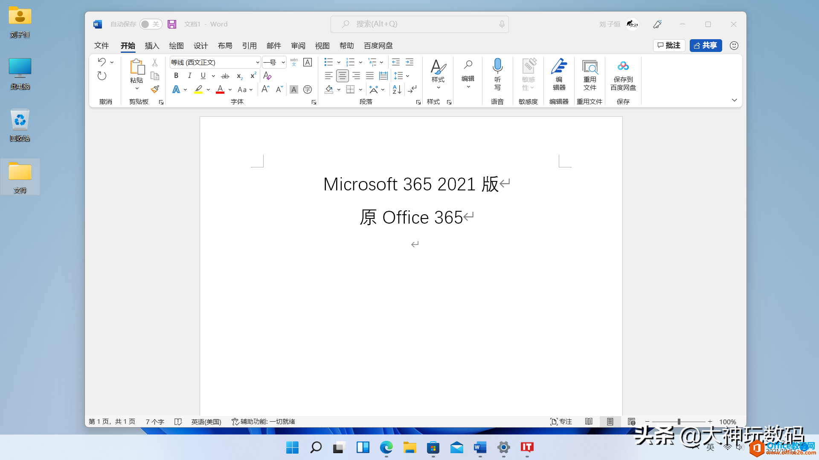Click 批注 Comments button in ribbon
This screenshot has height=460, width=819.
tap(669, 45)
